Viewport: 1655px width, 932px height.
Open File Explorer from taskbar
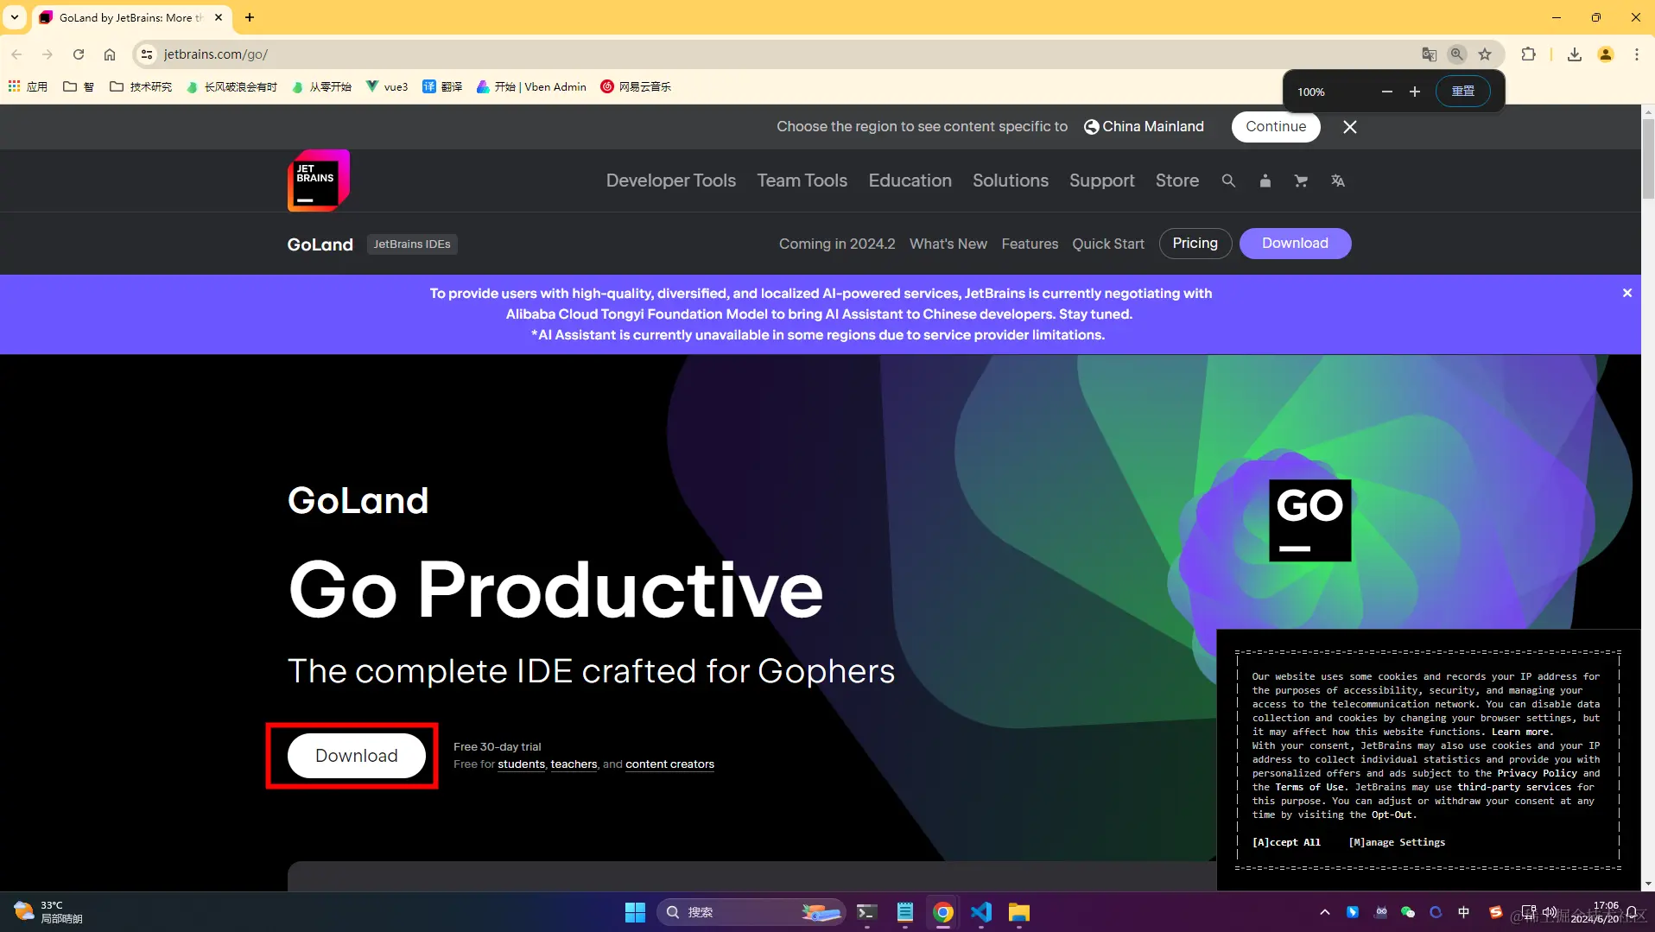pos(1019,912)
